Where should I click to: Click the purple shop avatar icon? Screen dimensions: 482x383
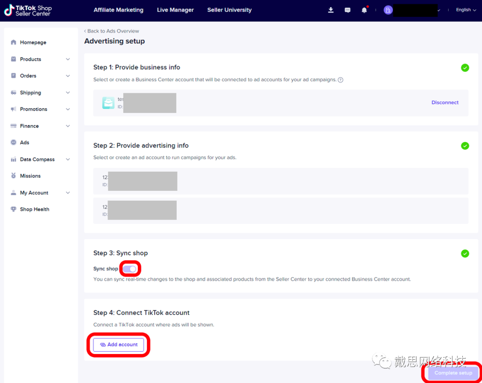click(x=388, y=10)
